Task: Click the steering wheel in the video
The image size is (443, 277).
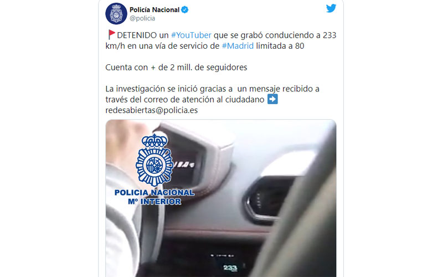Action: (x=147, y=226)
